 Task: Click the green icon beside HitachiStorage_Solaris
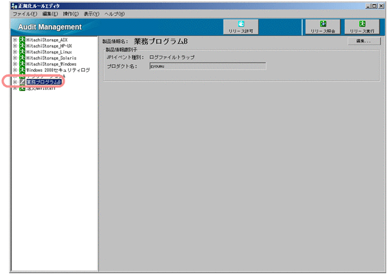(x=22, y=58)
